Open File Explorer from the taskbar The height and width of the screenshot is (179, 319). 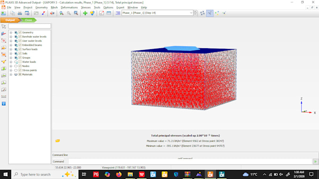coord(130,174)
